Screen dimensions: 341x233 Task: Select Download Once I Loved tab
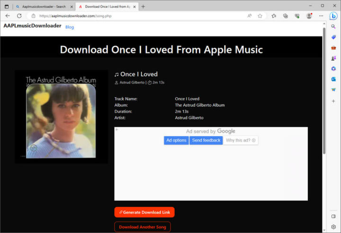point(107,7)
